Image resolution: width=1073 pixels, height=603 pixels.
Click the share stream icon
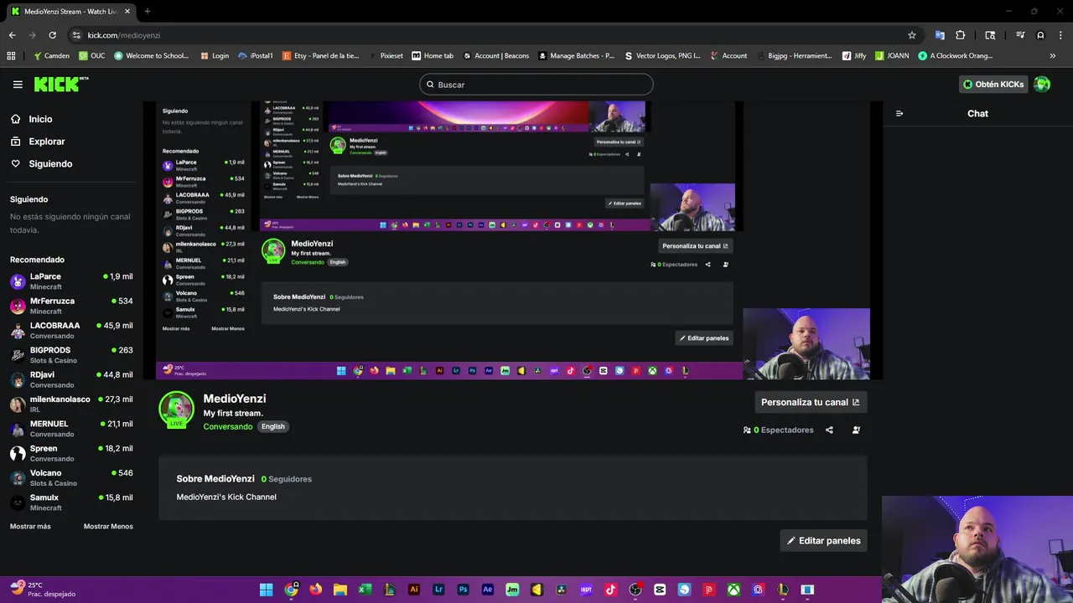(829, 430)
